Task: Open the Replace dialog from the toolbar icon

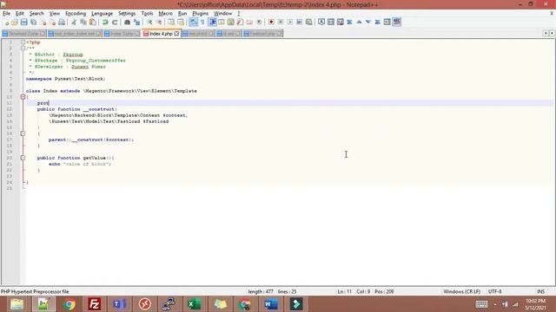Action: (x=136, y=23)
